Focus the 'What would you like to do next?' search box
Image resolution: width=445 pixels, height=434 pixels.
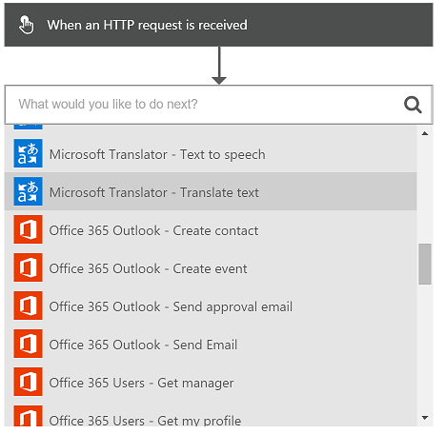(x=218, y=105)
